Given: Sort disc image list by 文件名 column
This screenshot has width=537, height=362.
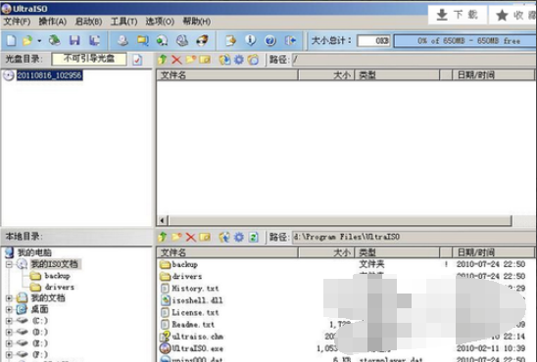Looking at the screenshot, I should (x=227, y=75).
